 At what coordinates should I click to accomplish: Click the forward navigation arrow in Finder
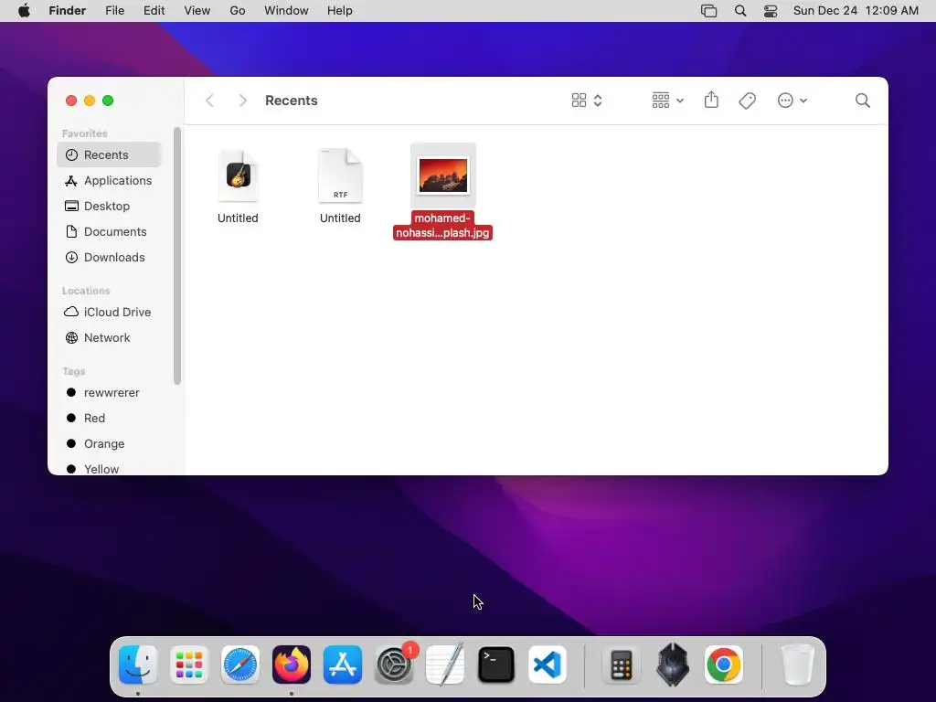click(x=242, y=101)
